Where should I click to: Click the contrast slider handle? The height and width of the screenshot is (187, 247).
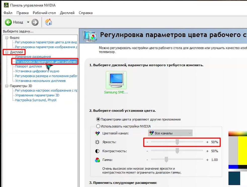point(177,151)
